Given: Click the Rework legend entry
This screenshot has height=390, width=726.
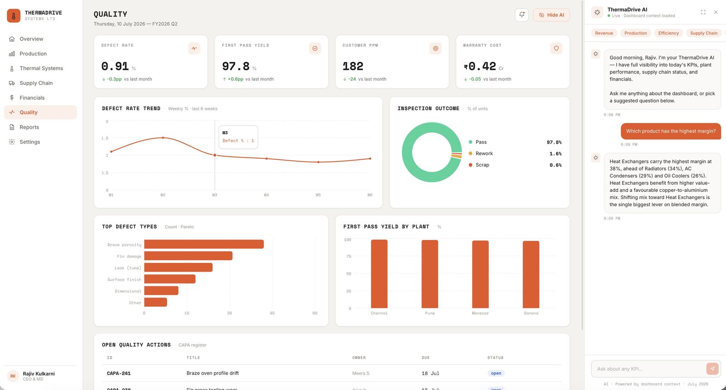Looking at the screenshot, I should [515, 154].
